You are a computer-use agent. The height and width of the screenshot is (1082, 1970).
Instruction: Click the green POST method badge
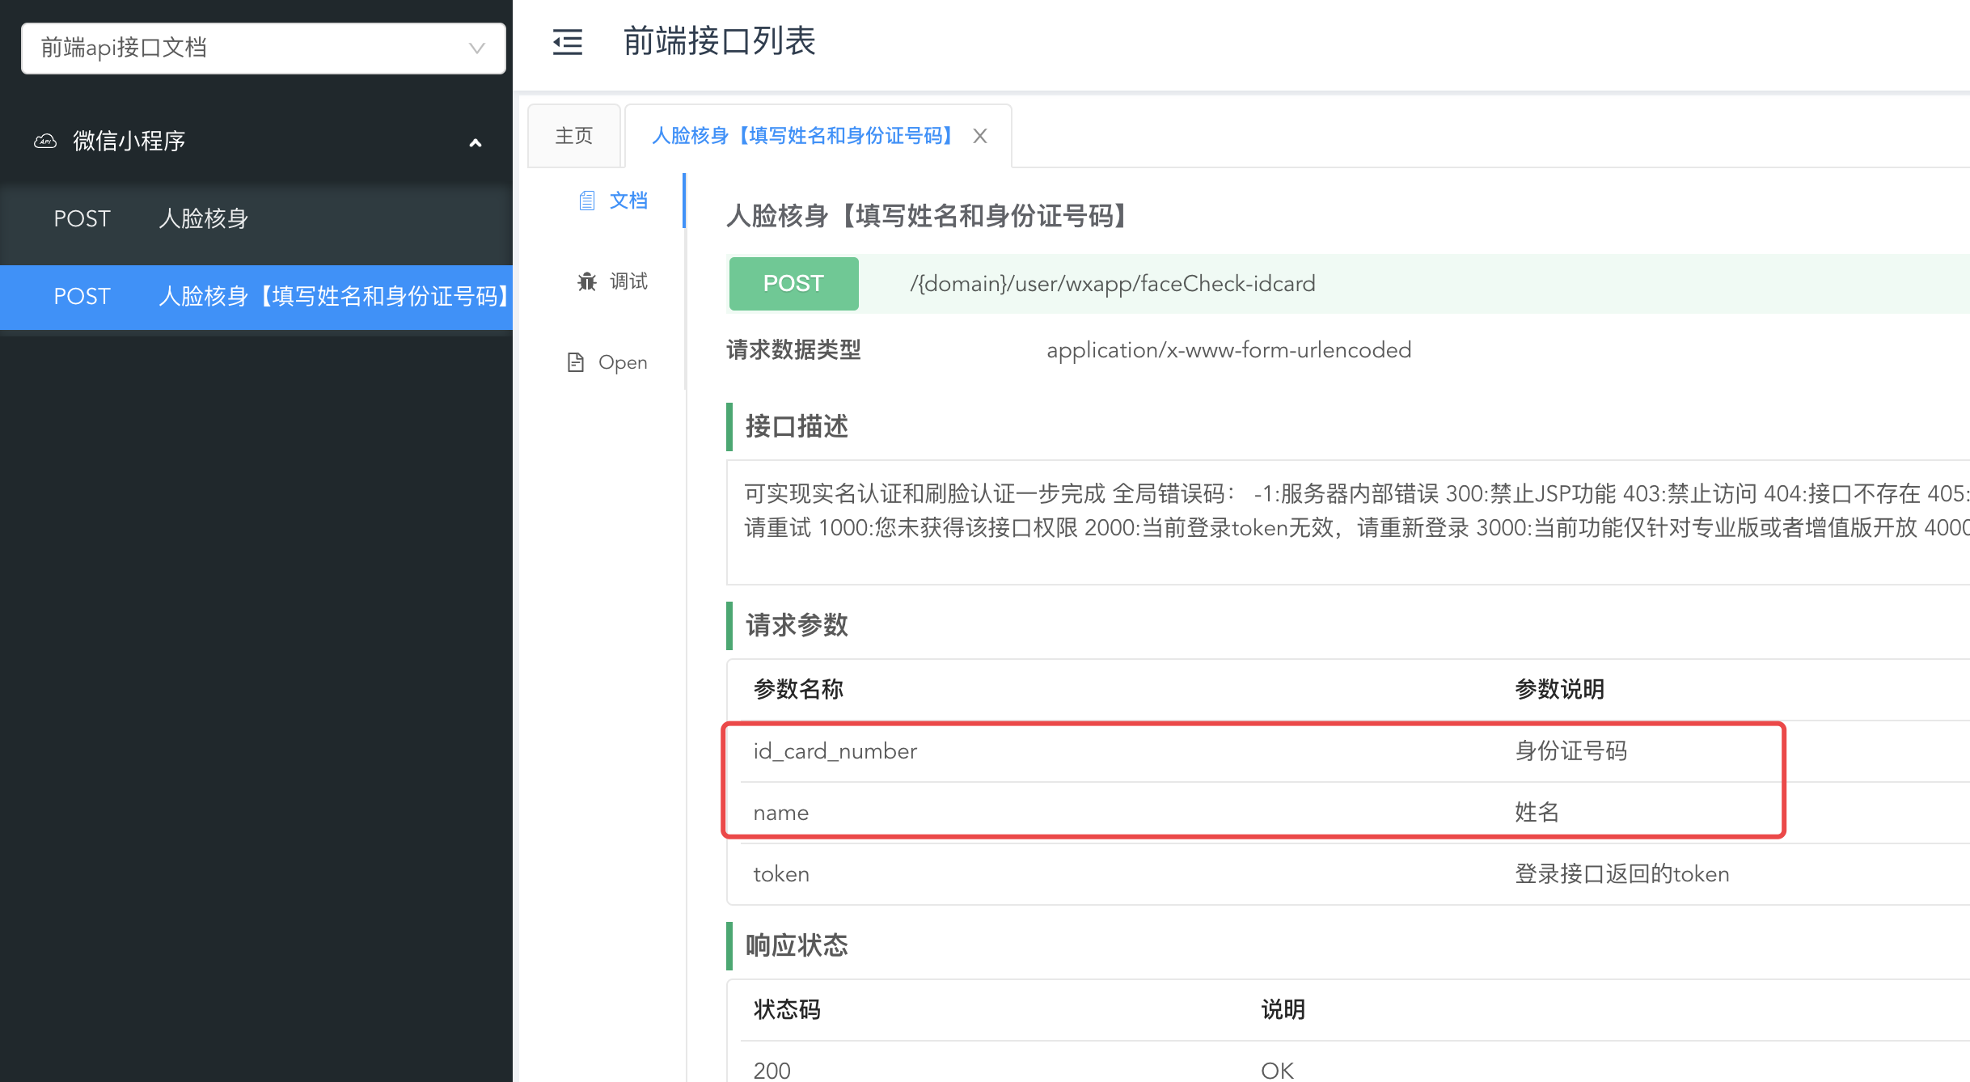793,284
